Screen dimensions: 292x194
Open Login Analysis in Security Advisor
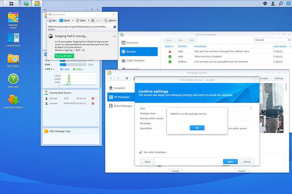(139, 61)
